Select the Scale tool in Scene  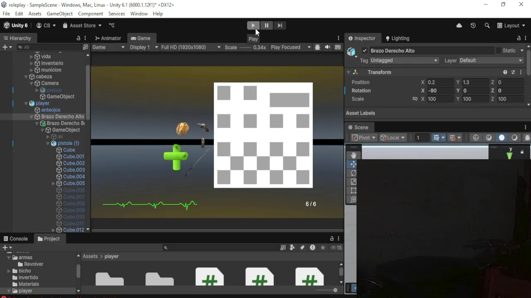[353, 182]
